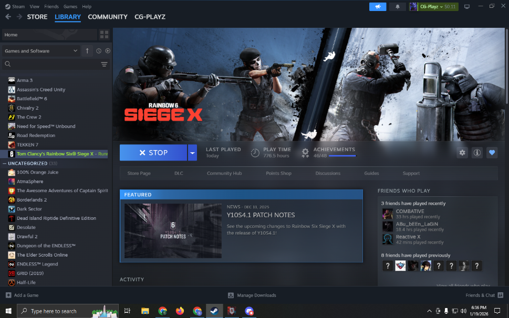Open File Explorer from the taskbar

coord(145,311)
